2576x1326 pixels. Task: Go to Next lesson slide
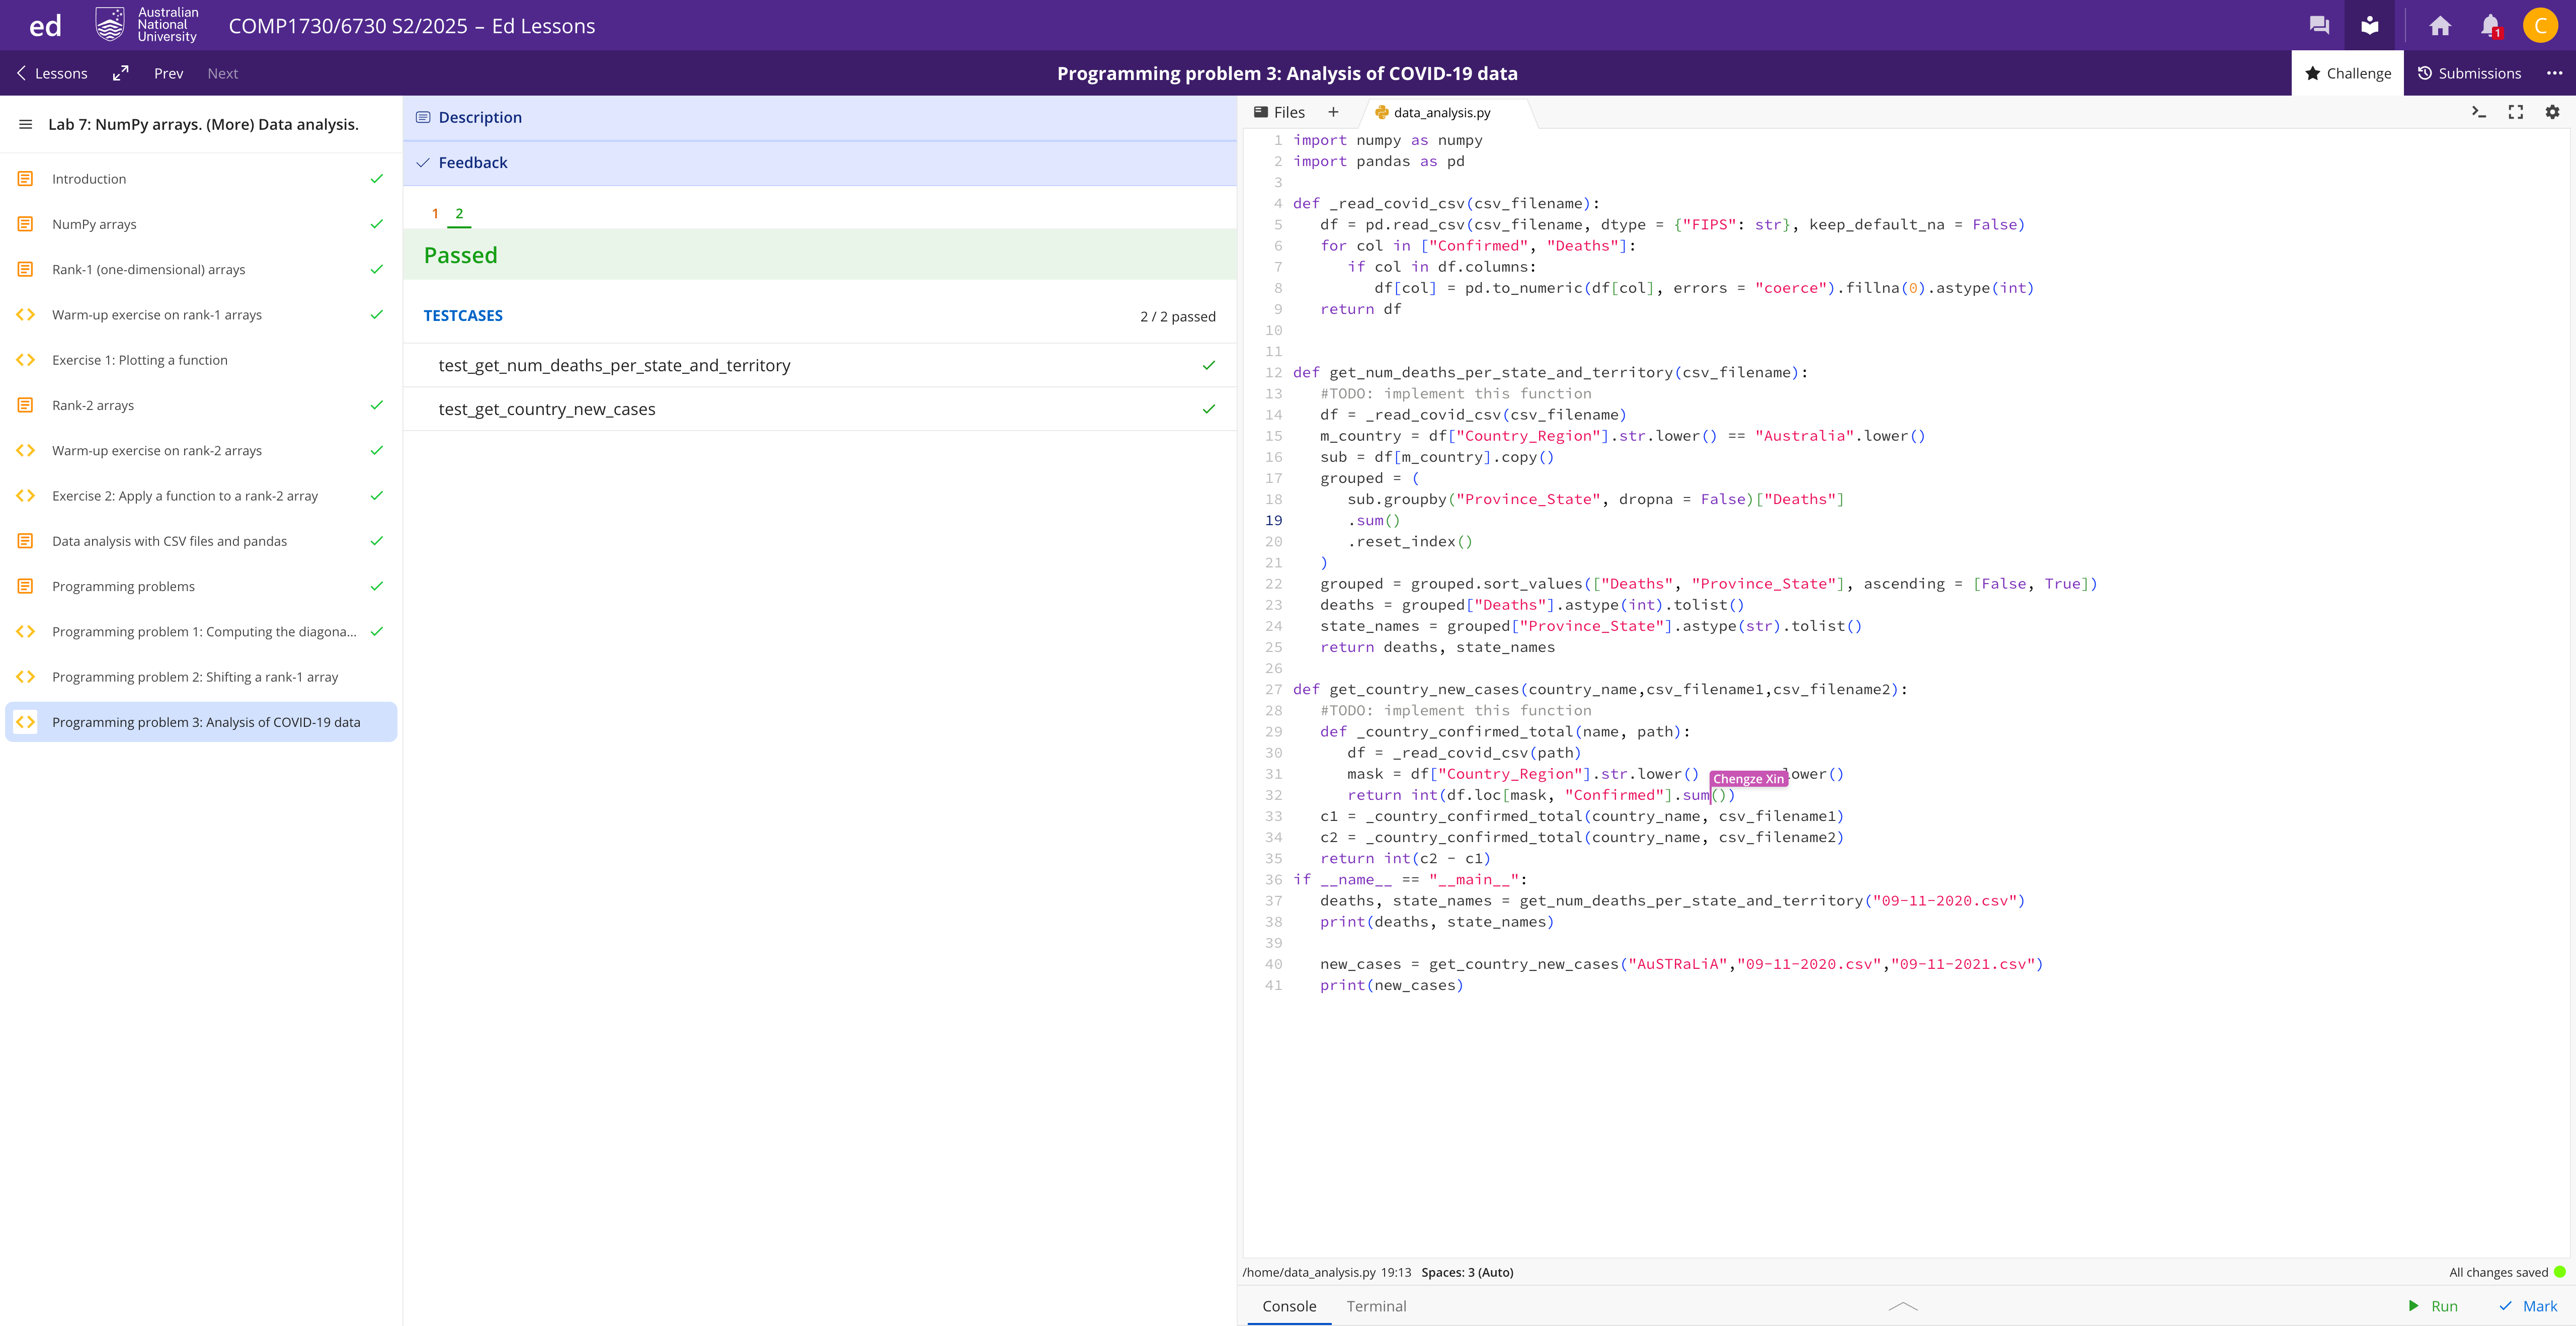click(x=222, y=73)
